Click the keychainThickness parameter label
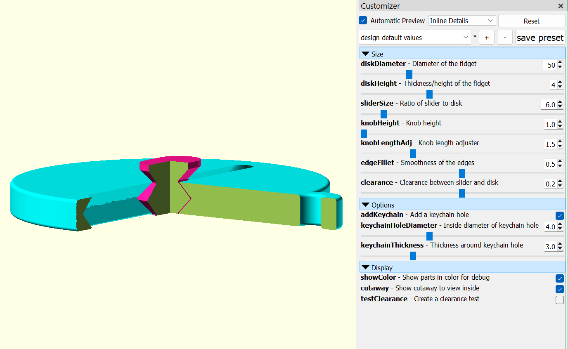Image resolution: width=568 pixels, height=349 pixels. point(392,245)
